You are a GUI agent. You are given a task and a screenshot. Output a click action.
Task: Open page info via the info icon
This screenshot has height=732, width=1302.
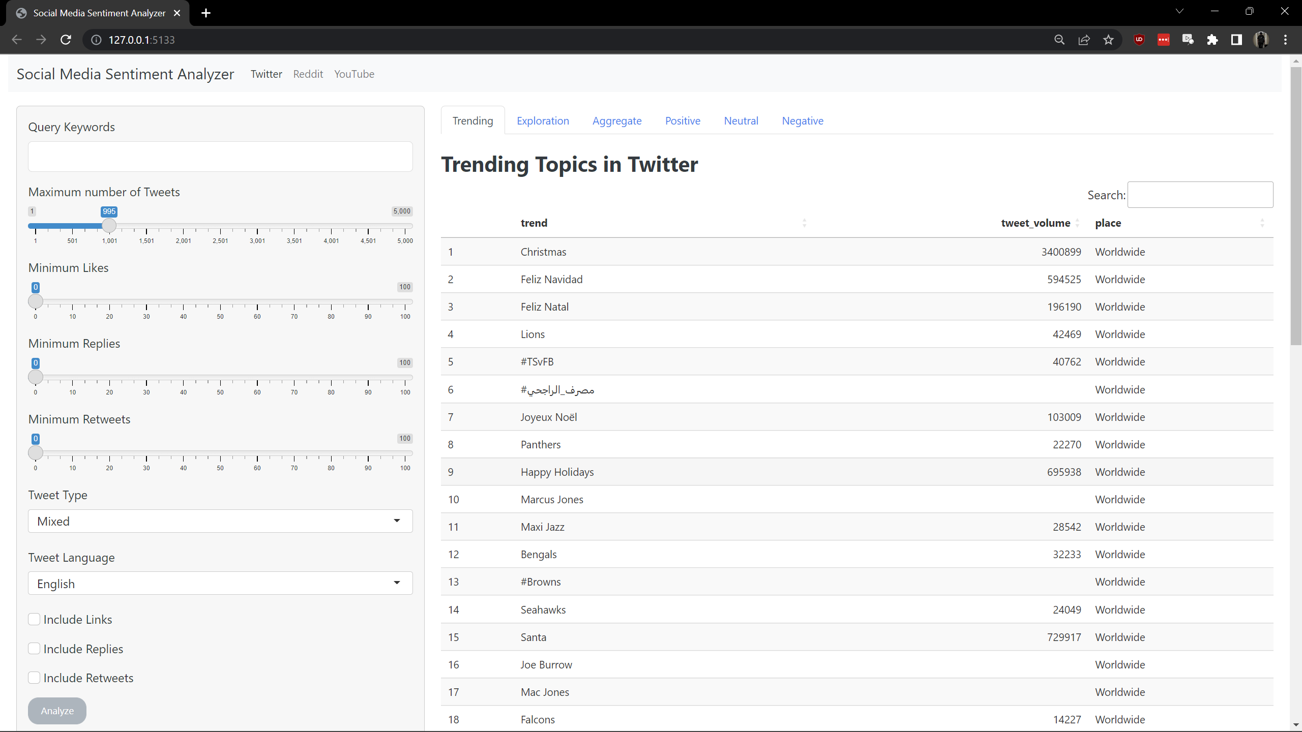[96, 40]
